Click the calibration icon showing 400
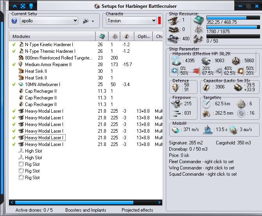Screen dimensions: 262x216 173,39
